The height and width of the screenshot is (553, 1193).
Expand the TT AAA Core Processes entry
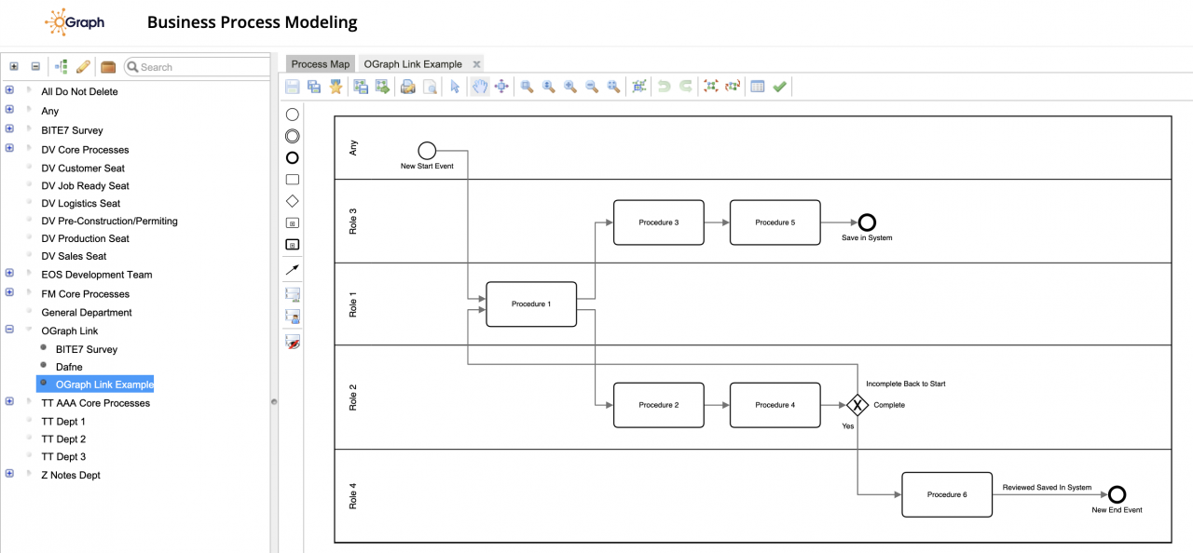tap(9, 402)
